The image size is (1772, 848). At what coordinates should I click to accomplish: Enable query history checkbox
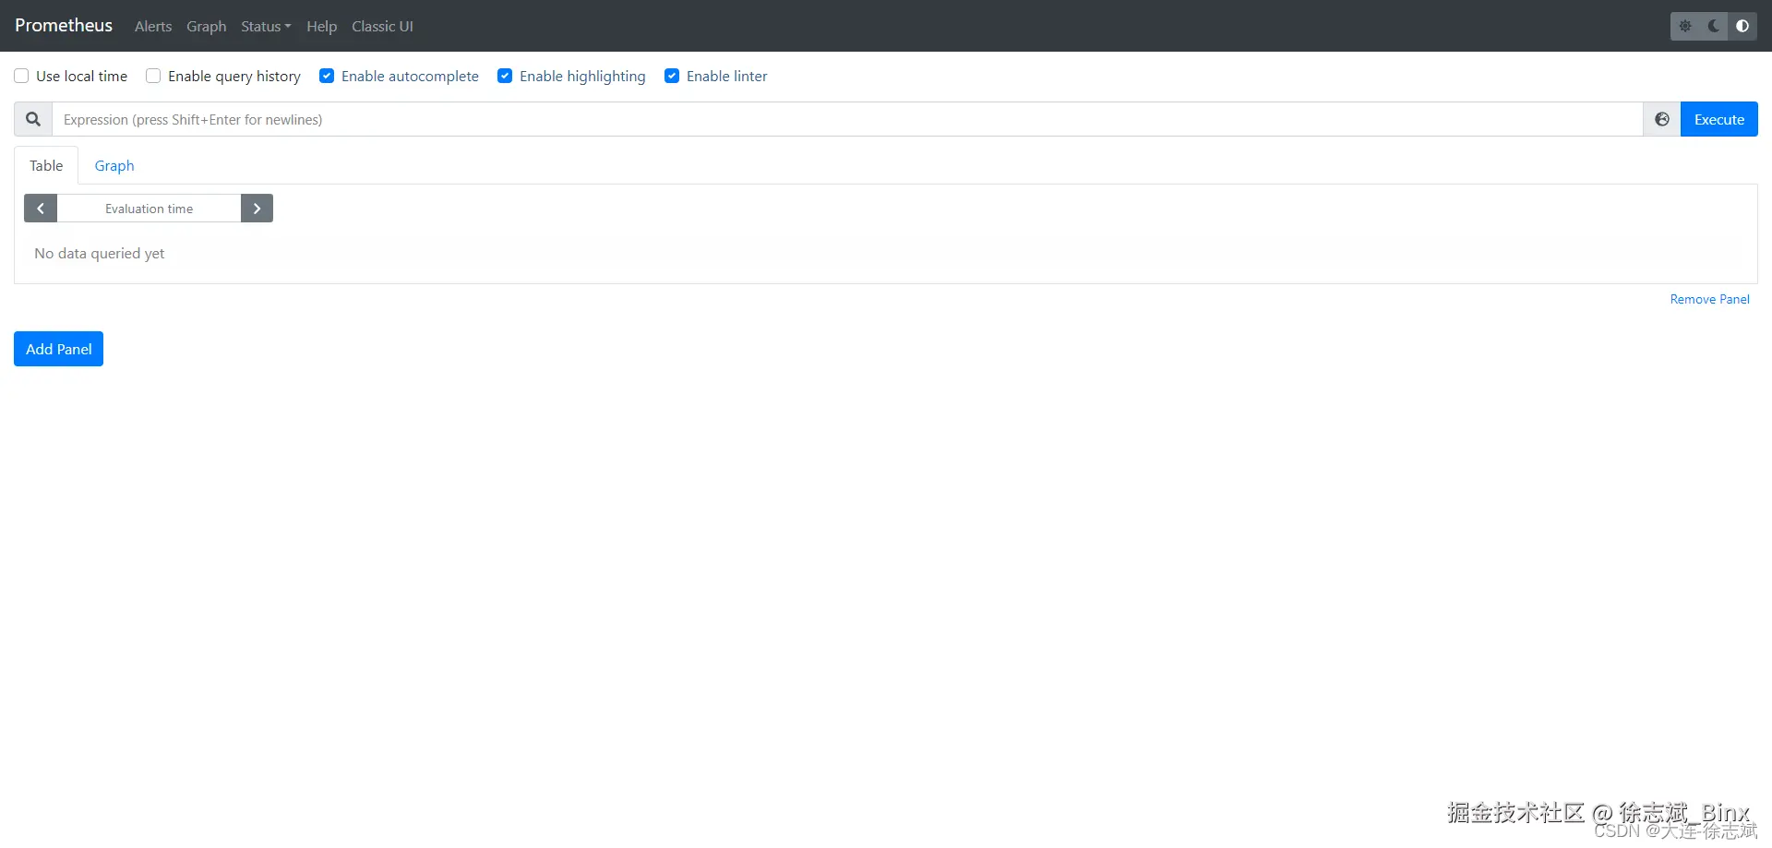pos(153,76)
